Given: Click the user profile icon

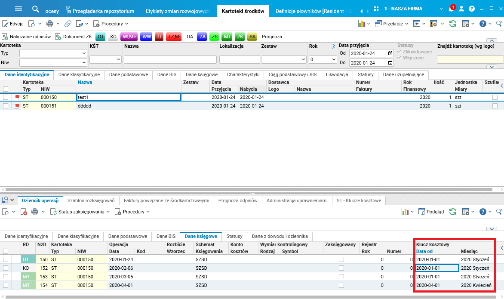Looking at the screenshot, I should click(461, 9).
